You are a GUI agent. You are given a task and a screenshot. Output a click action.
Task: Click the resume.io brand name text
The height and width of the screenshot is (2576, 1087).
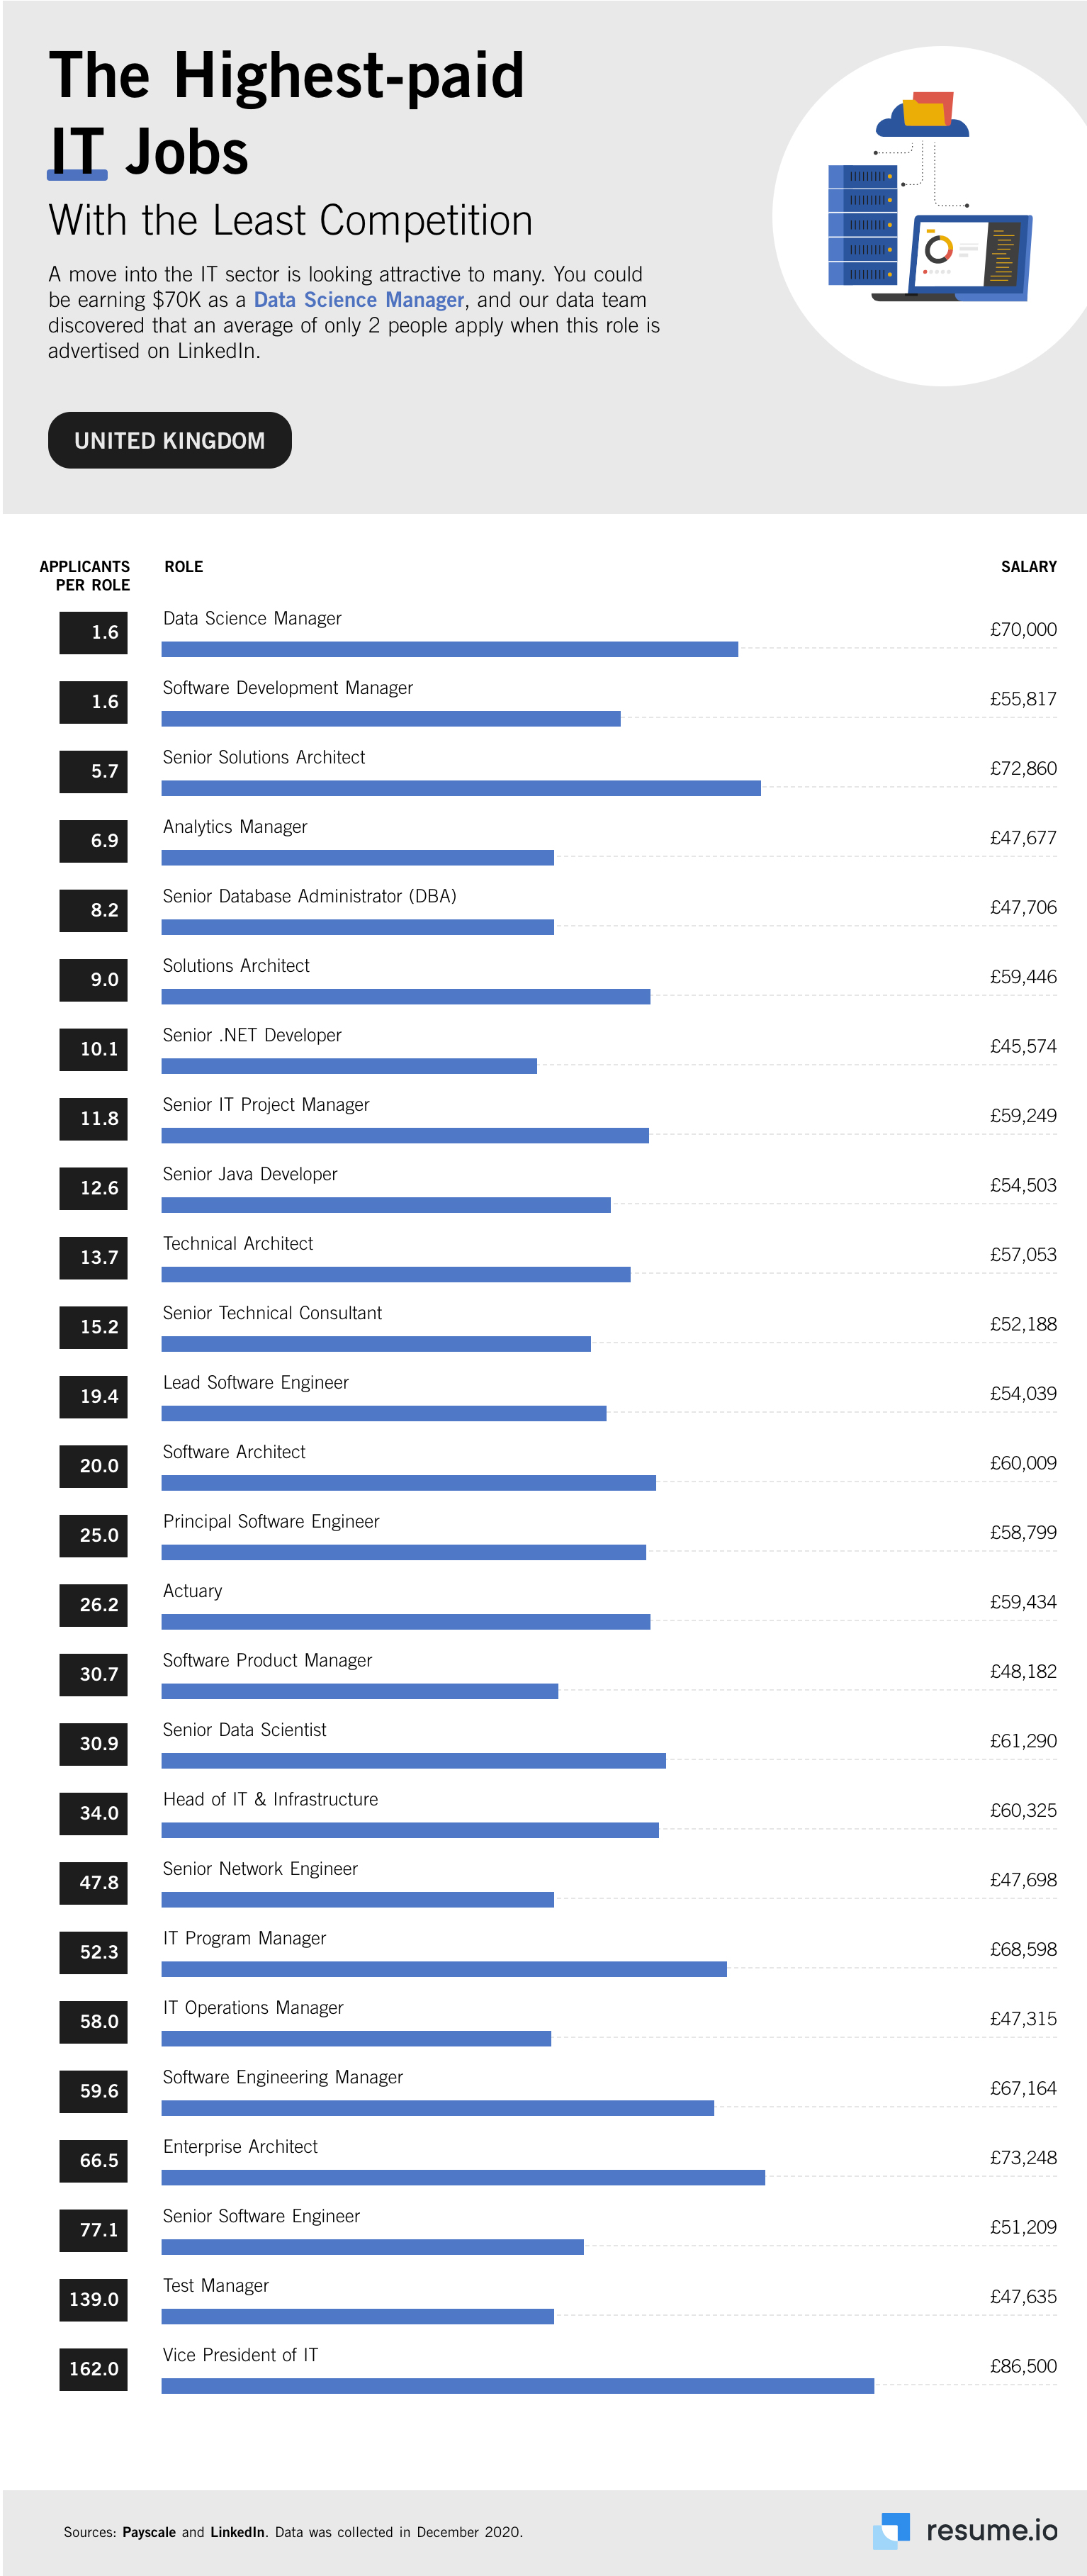[x=991, y=2530]
